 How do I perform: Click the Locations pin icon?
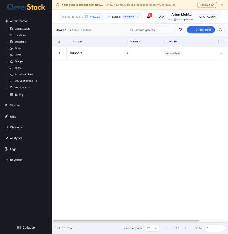click(x=11, y=35)
